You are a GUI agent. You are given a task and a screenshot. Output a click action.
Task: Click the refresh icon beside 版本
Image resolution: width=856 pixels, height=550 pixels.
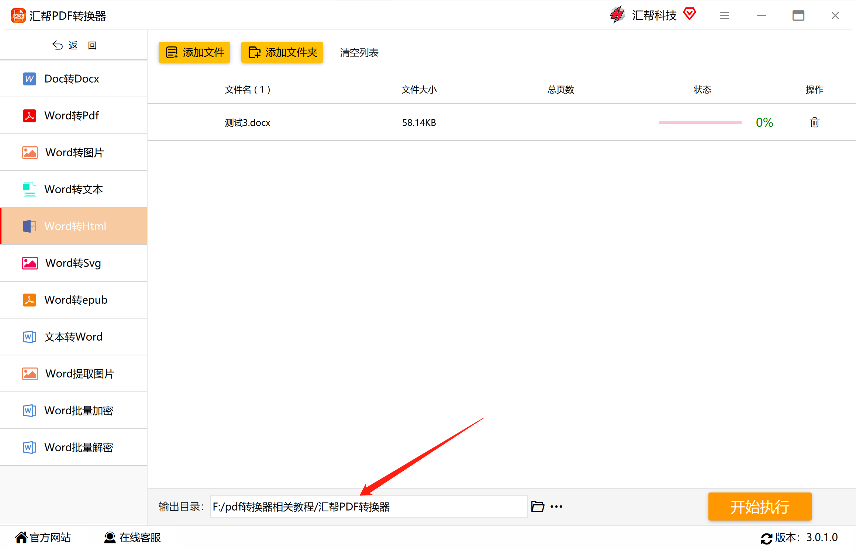coord(766,539)
